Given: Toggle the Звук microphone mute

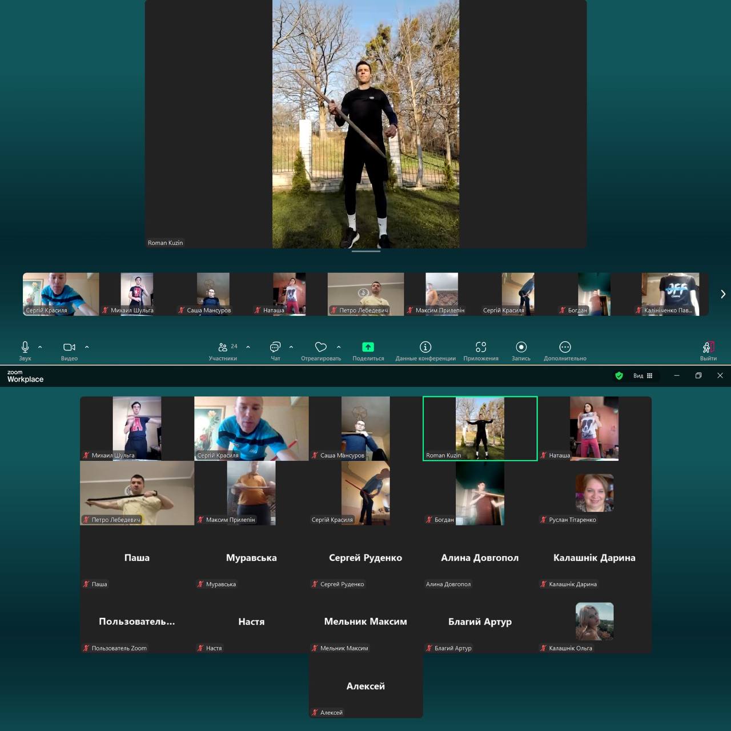Looking at the screenshot, I should click(x=25, y=347).
